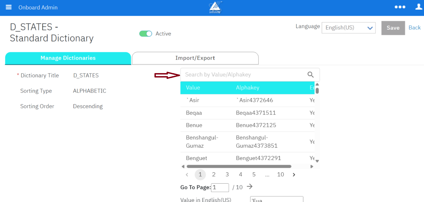This screenshot has height=202, width=424.
Task: Open the Language dropdown
Action: [348, 28]
